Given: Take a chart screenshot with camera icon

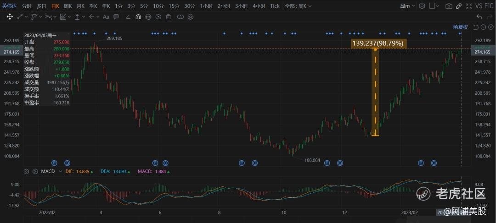Looking at the screenshot, I should point(449,6).
